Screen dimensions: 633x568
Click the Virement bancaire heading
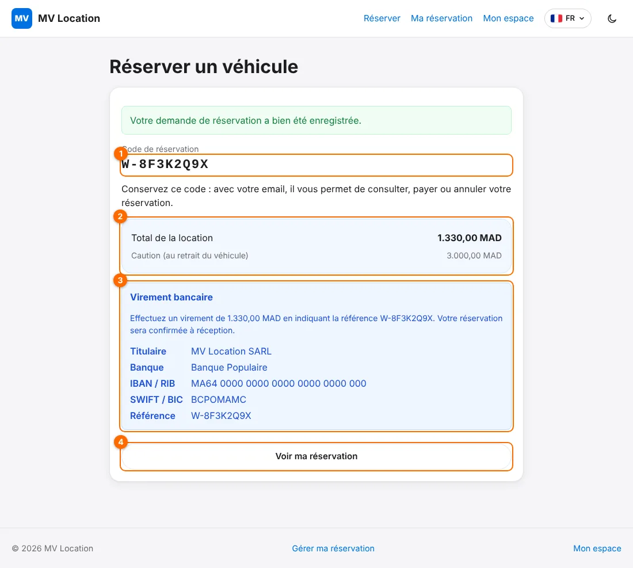(x=171, y=297)
